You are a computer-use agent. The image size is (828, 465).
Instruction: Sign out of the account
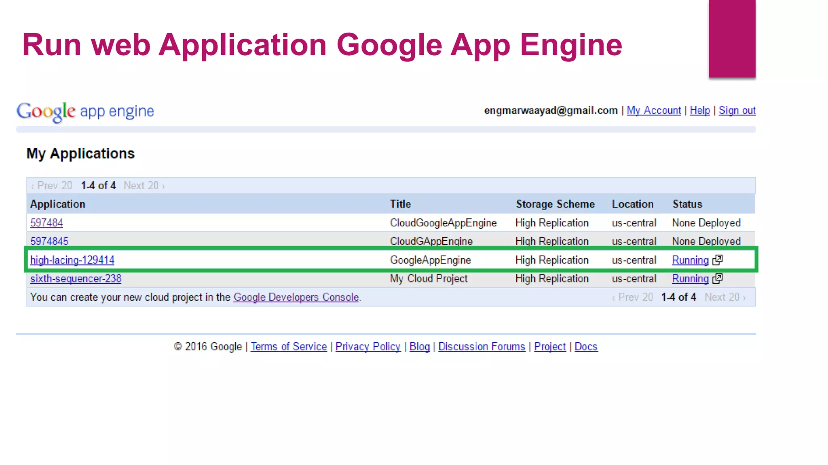coord(737,110)
